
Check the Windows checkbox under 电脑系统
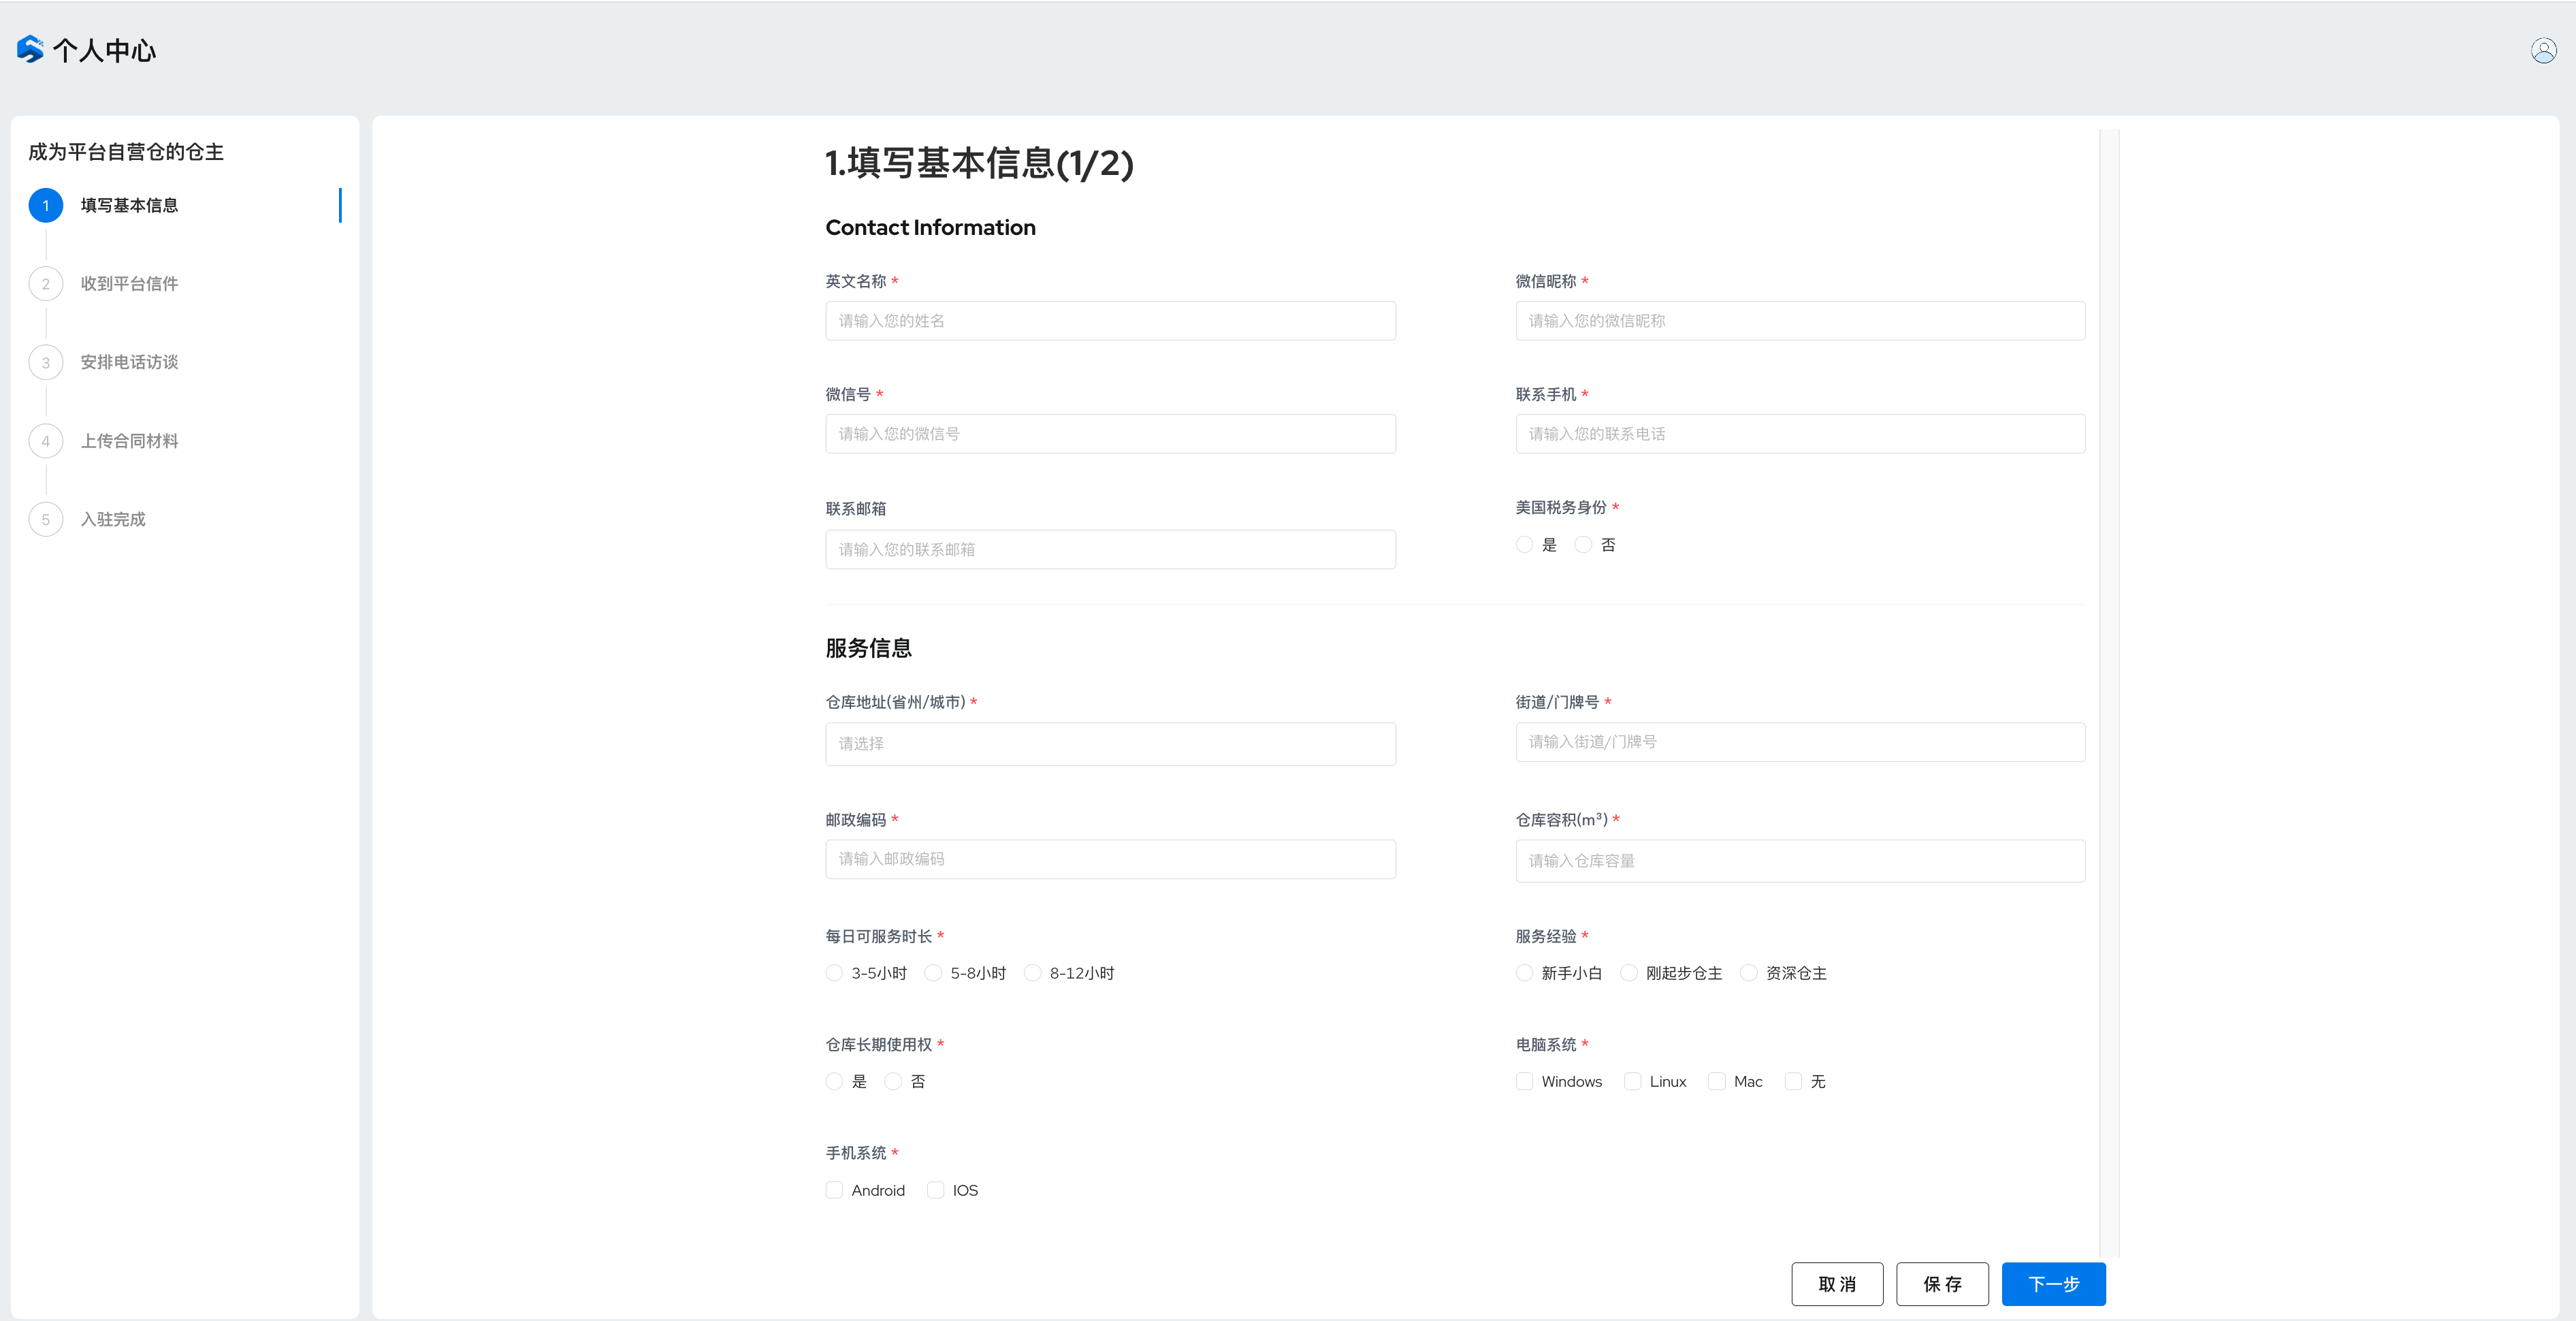coord(1524,1081)
